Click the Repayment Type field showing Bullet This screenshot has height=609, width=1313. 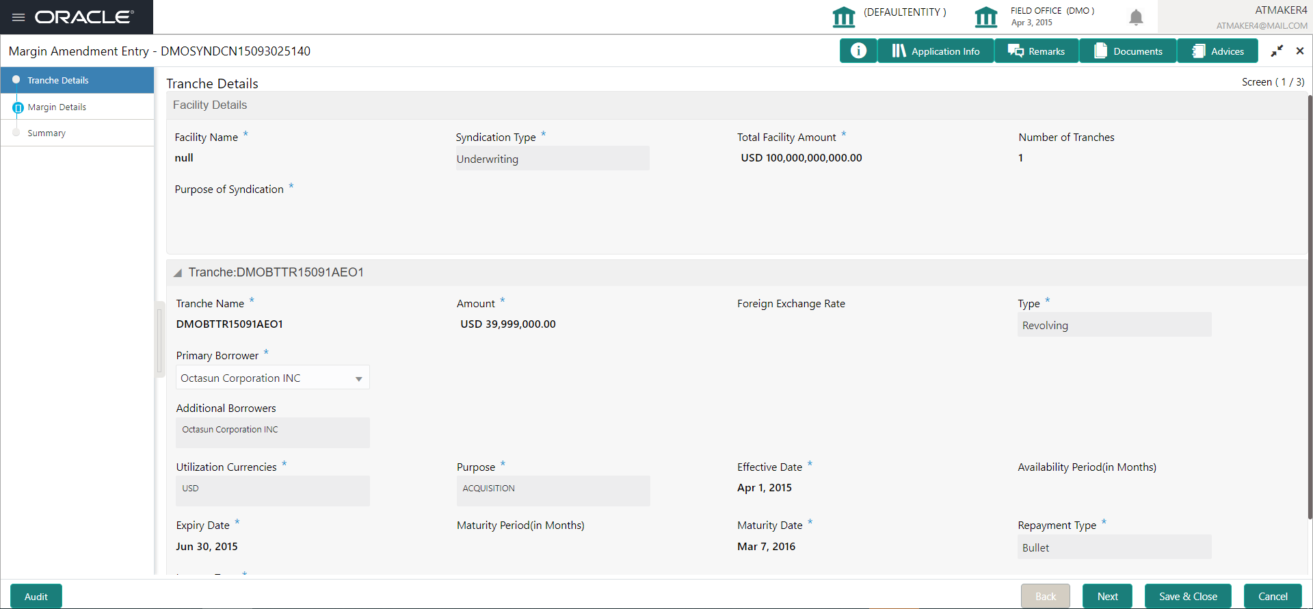pos(1115,547)
